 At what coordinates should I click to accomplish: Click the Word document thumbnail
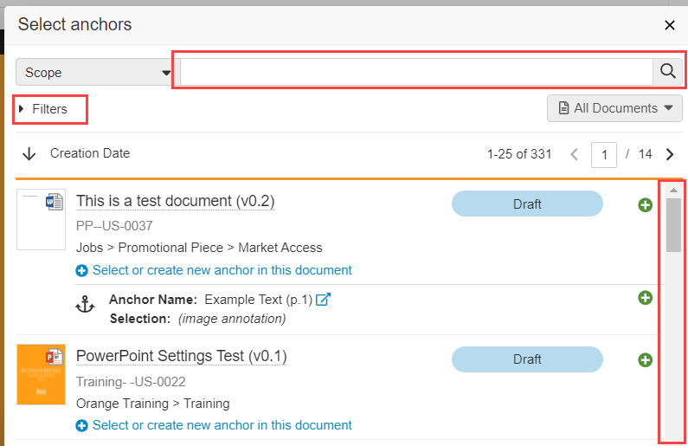point(41,220)
